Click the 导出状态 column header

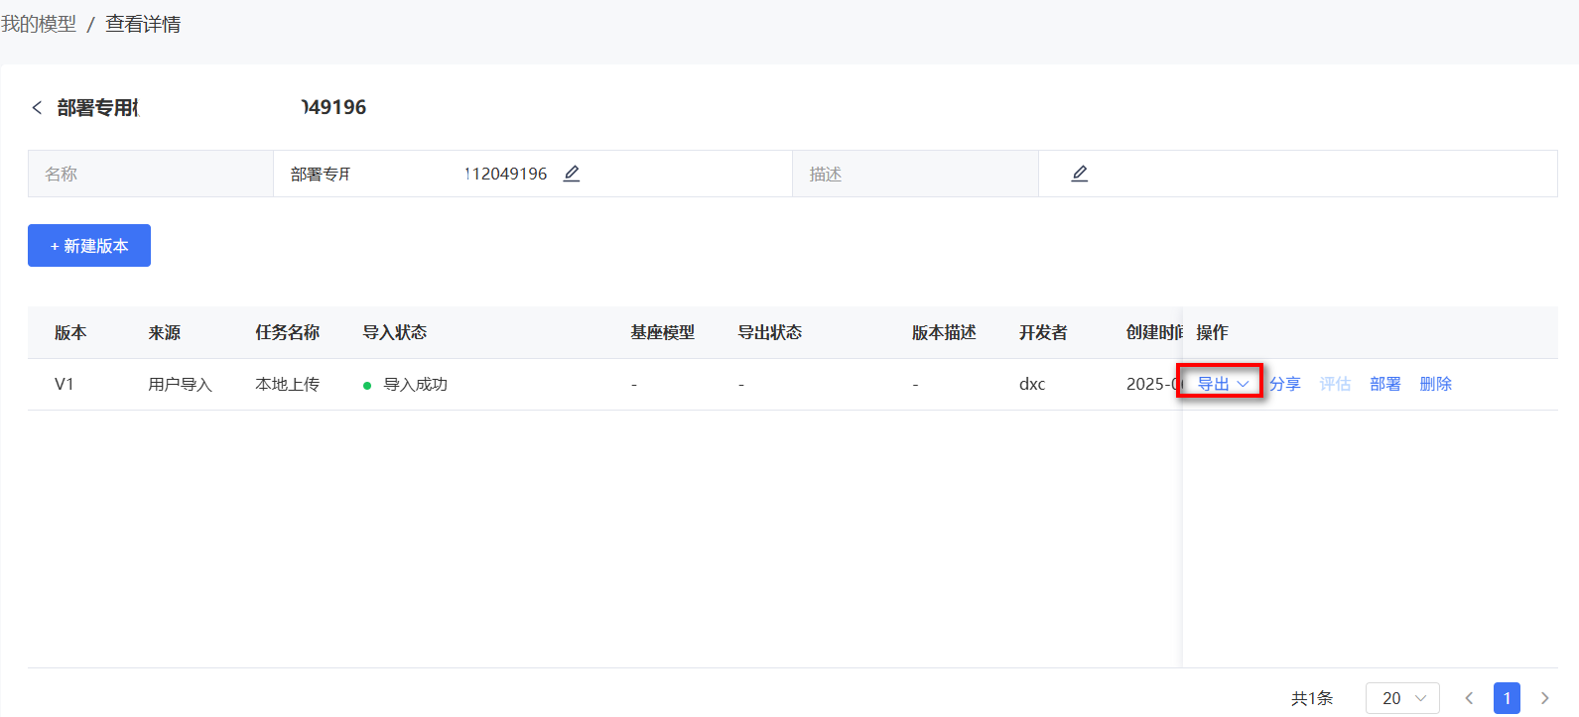click(x=769, y=332)
